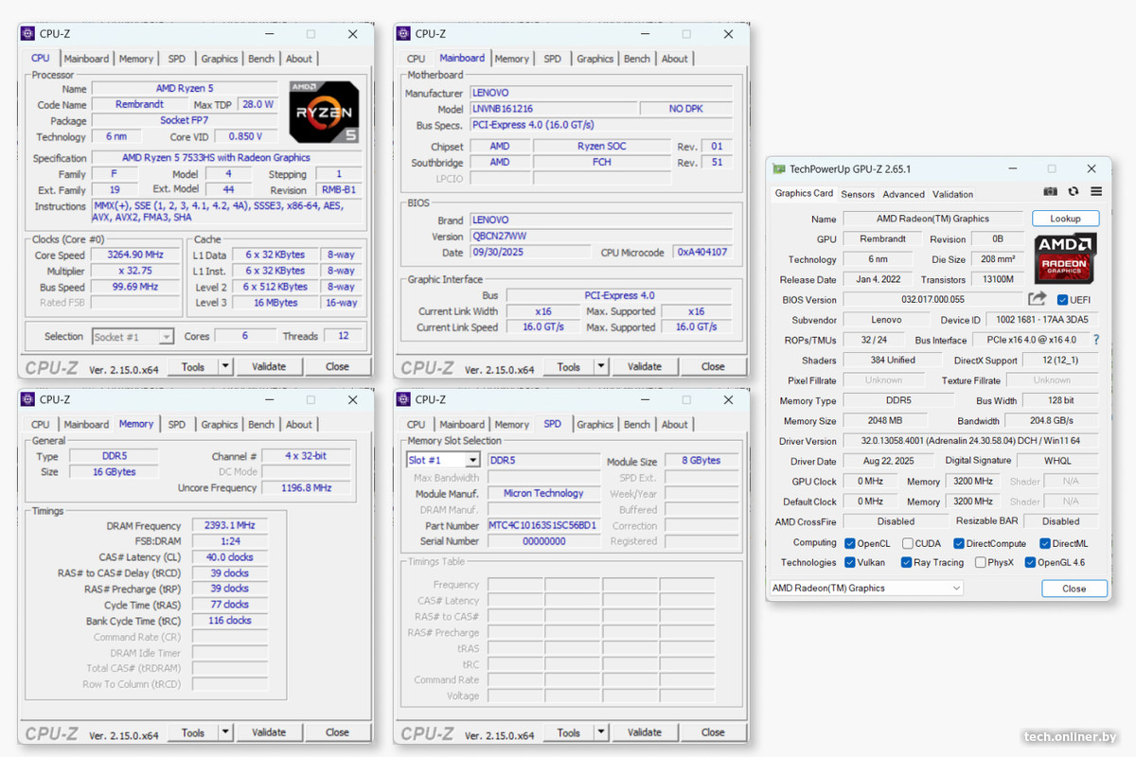Click the Bus Interface question mark icon
Screen dimensions: 1136x757
point(1096,340)
